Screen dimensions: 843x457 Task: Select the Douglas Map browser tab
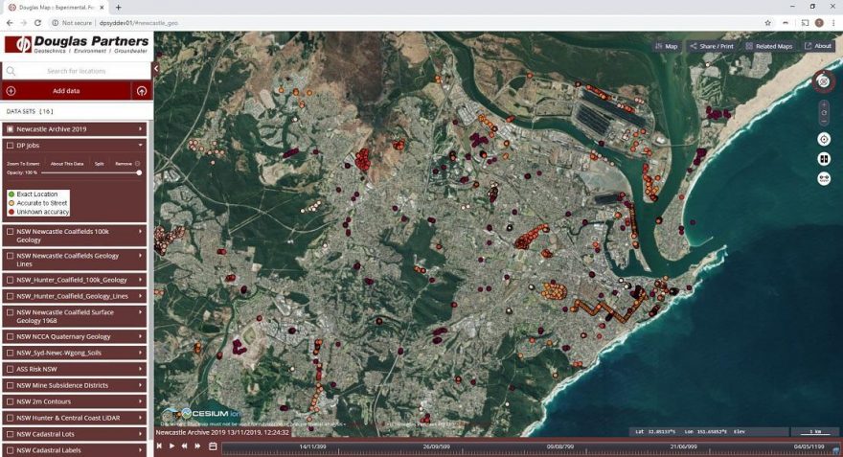(x=56, y=8)
